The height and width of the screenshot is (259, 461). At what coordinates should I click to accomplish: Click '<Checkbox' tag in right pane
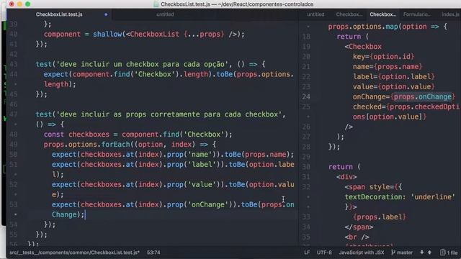point(363,46)
